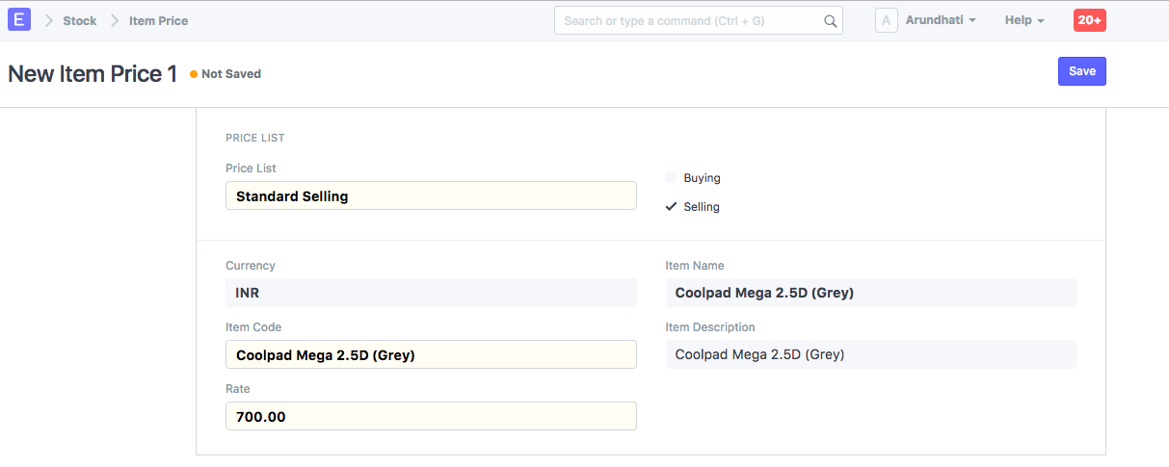Toggle the Selling checkmark
This screenshot has width=1169, height=467.
point(672,207)
